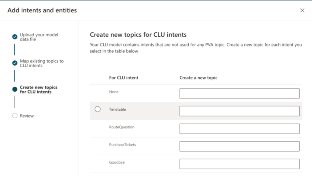The height and width of the screenshot is (176, 312).
Task: Click the Create new topics step filled circle icon
Action: 15,89
